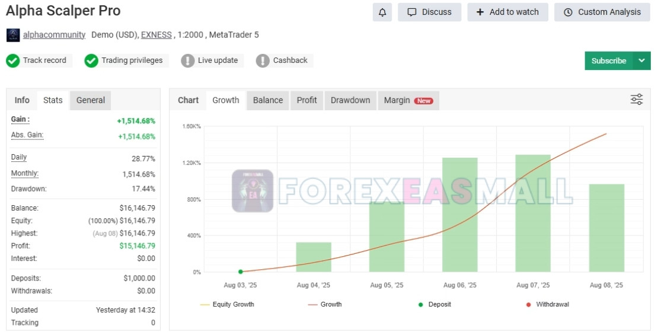
Task: Click the green deposit dot on Aug 03
Action: pos(241,272)
